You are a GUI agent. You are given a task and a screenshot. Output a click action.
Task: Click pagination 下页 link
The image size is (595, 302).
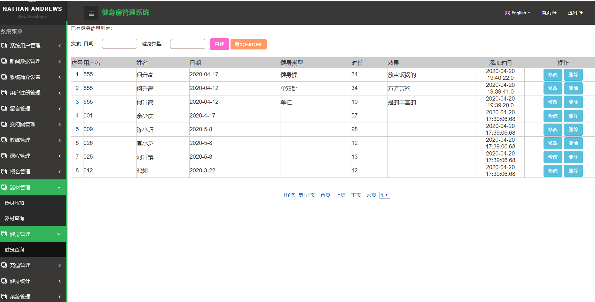(356, 195)
